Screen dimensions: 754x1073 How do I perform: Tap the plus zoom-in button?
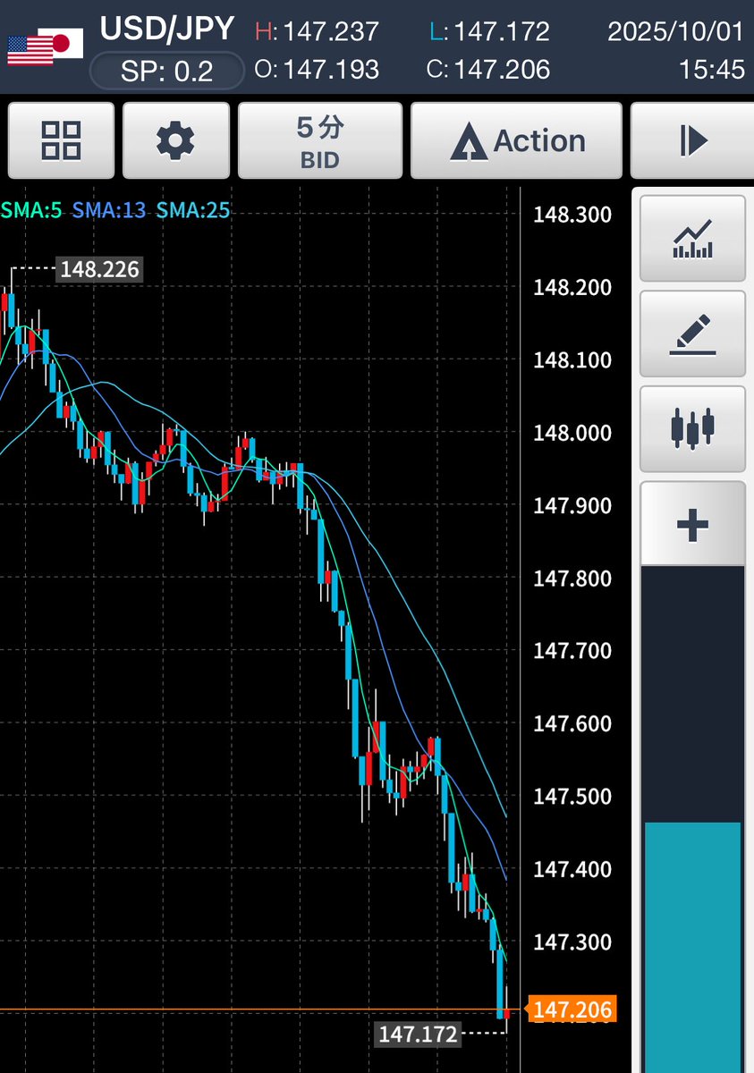pyautogui.click(x=693, y=524)
